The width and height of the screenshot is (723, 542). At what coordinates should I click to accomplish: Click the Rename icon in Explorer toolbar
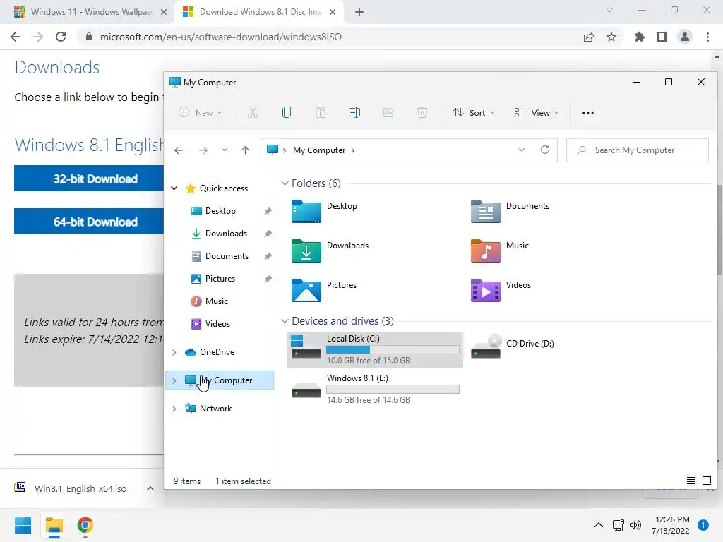[354, 112]
